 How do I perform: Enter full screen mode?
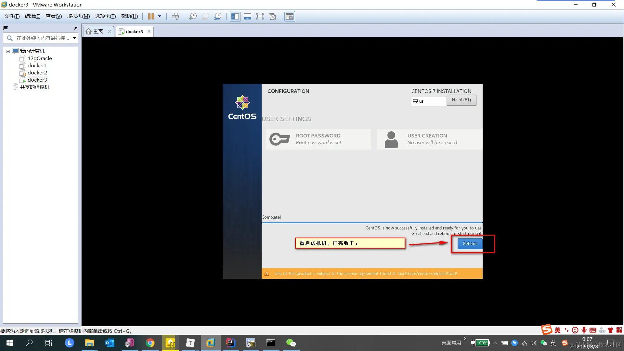tap(260, 16)
